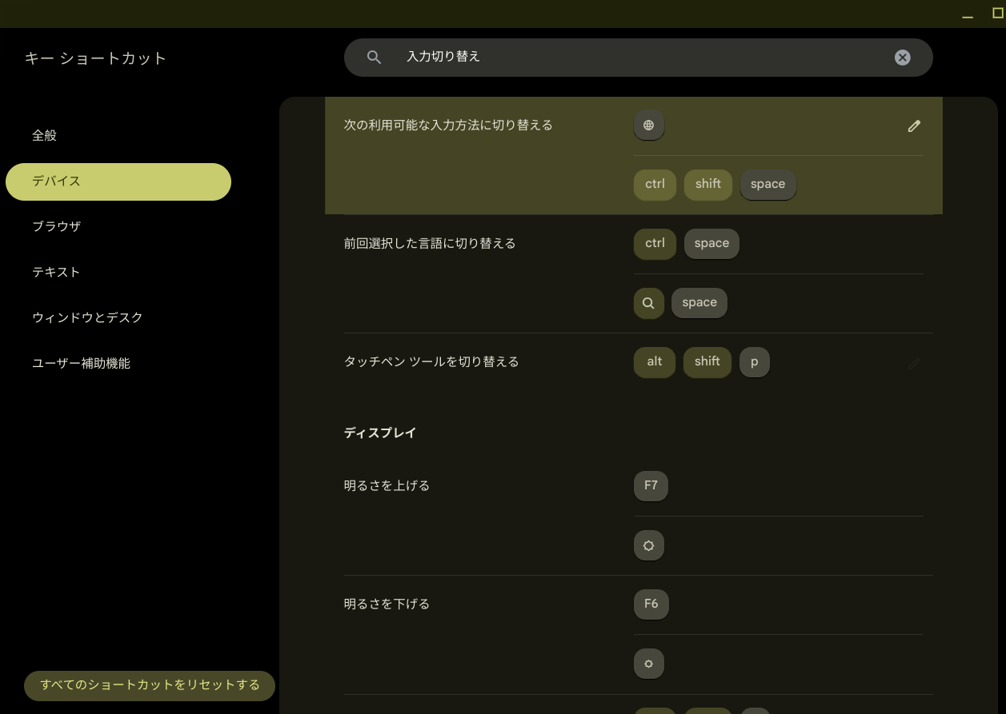Click the brightness up sun key icon

(x=649, y=546)
